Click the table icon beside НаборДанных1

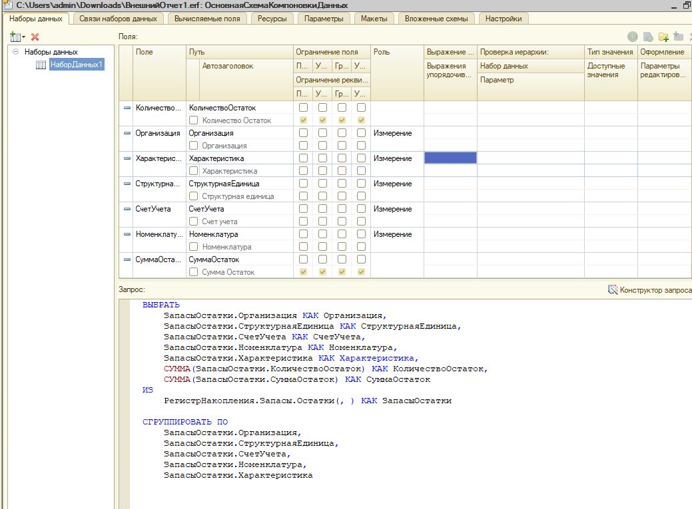tap(41, 65)
